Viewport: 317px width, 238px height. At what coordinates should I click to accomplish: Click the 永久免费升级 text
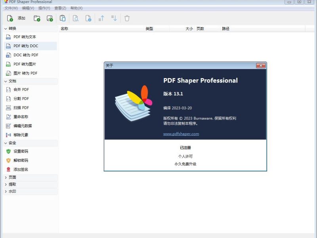coord(185,164)
